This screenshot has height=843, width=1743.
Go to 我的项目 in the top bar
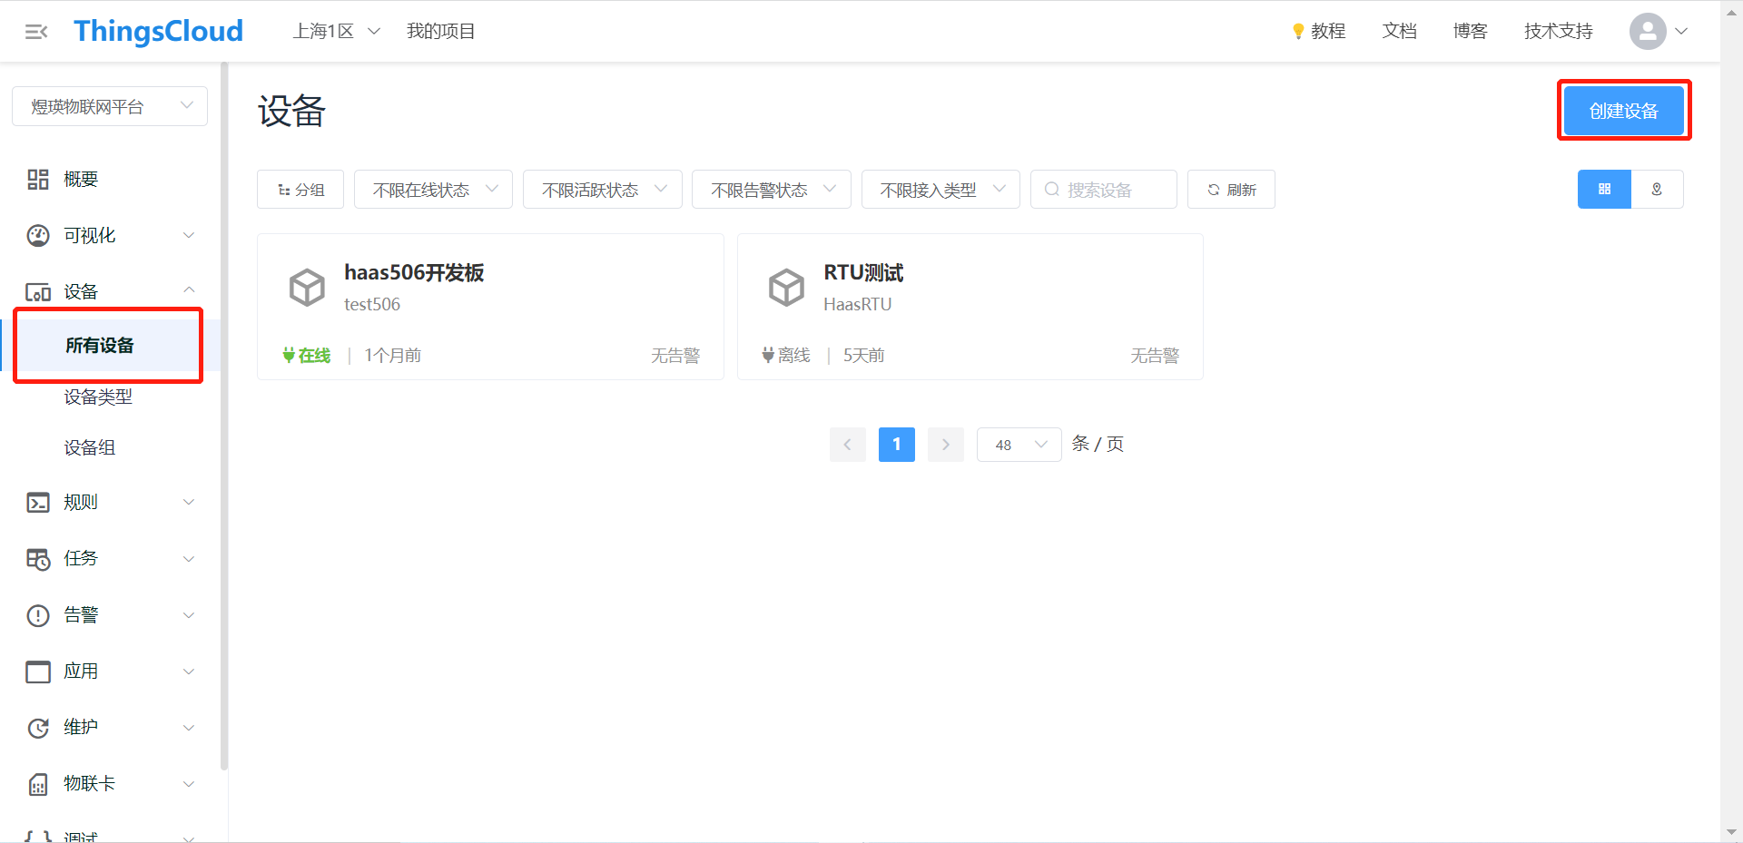click(440, 32)
